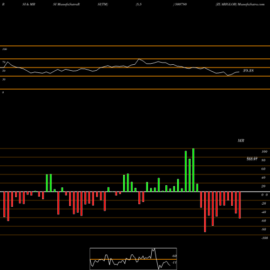The width and height of the screenshot is (270, 270).
Task: Click the RSI axis label '30'
Action: pyautogui.click(x=4, y=79)
